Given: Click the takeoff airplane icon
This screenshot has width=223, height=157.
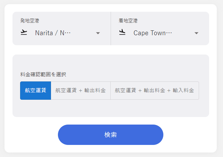Looking at the screenshot, I should coord(24,33).
